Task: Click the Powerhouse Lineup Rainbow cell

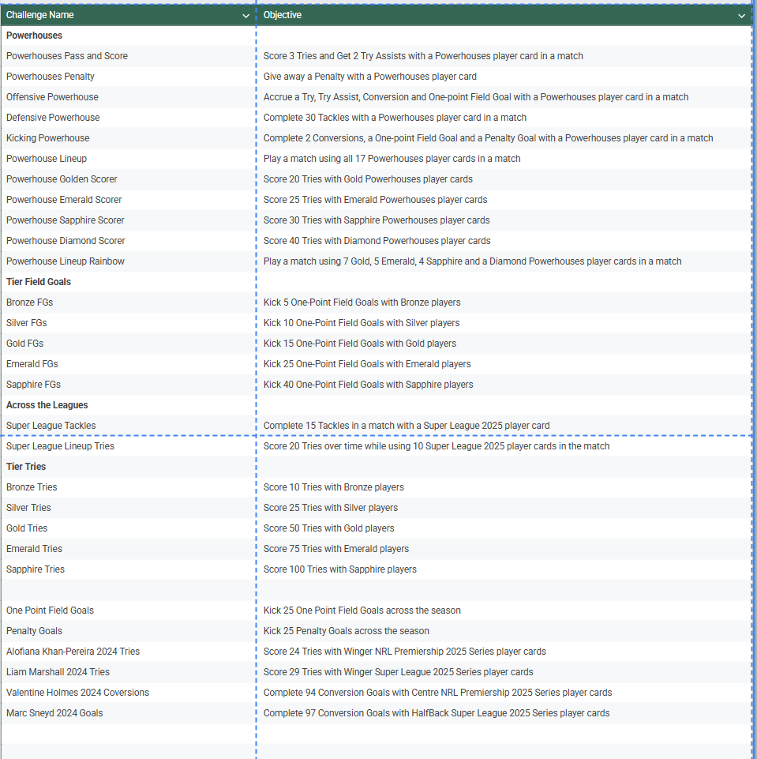Action: point(66,261)
